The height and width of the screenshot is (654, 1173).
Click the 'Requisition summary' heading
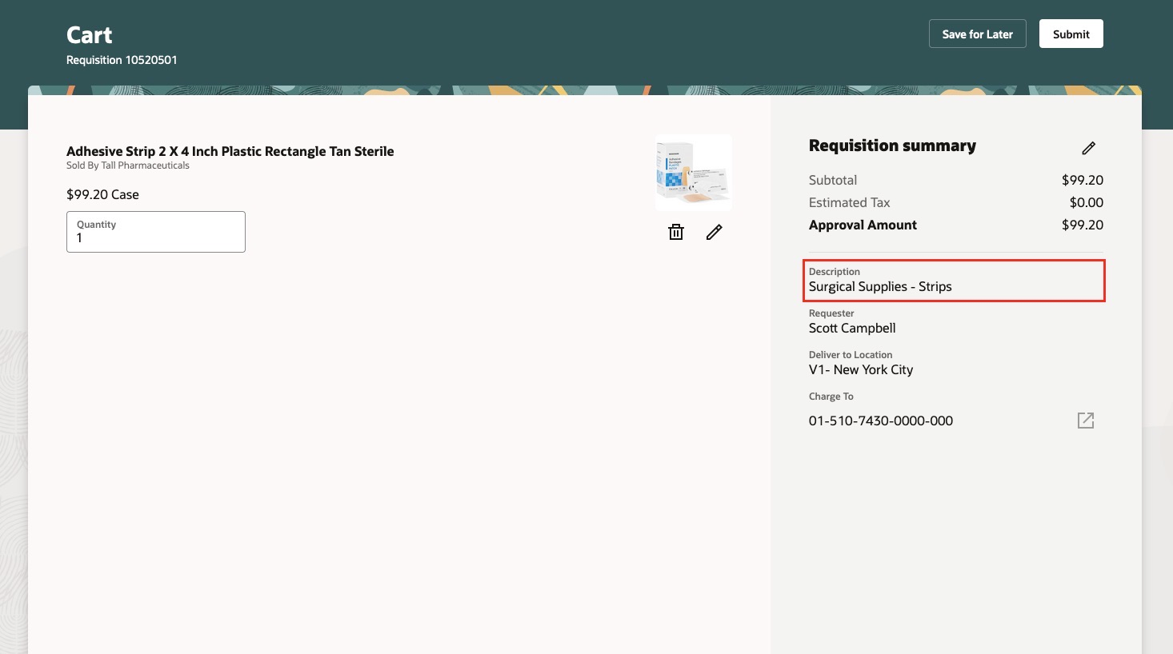point(892,146)
